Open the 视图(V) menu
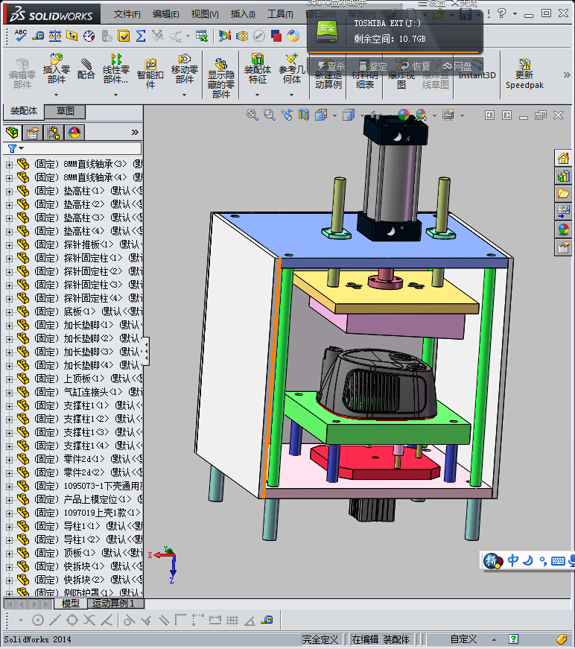This screenshot has height=649, width=575. click(205, 14)
